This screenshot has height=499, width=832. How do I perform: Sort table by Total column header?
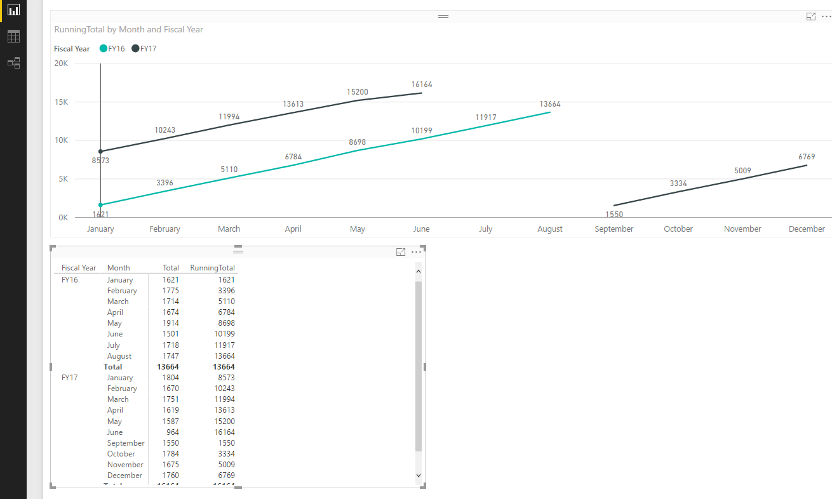click(171, 268)
